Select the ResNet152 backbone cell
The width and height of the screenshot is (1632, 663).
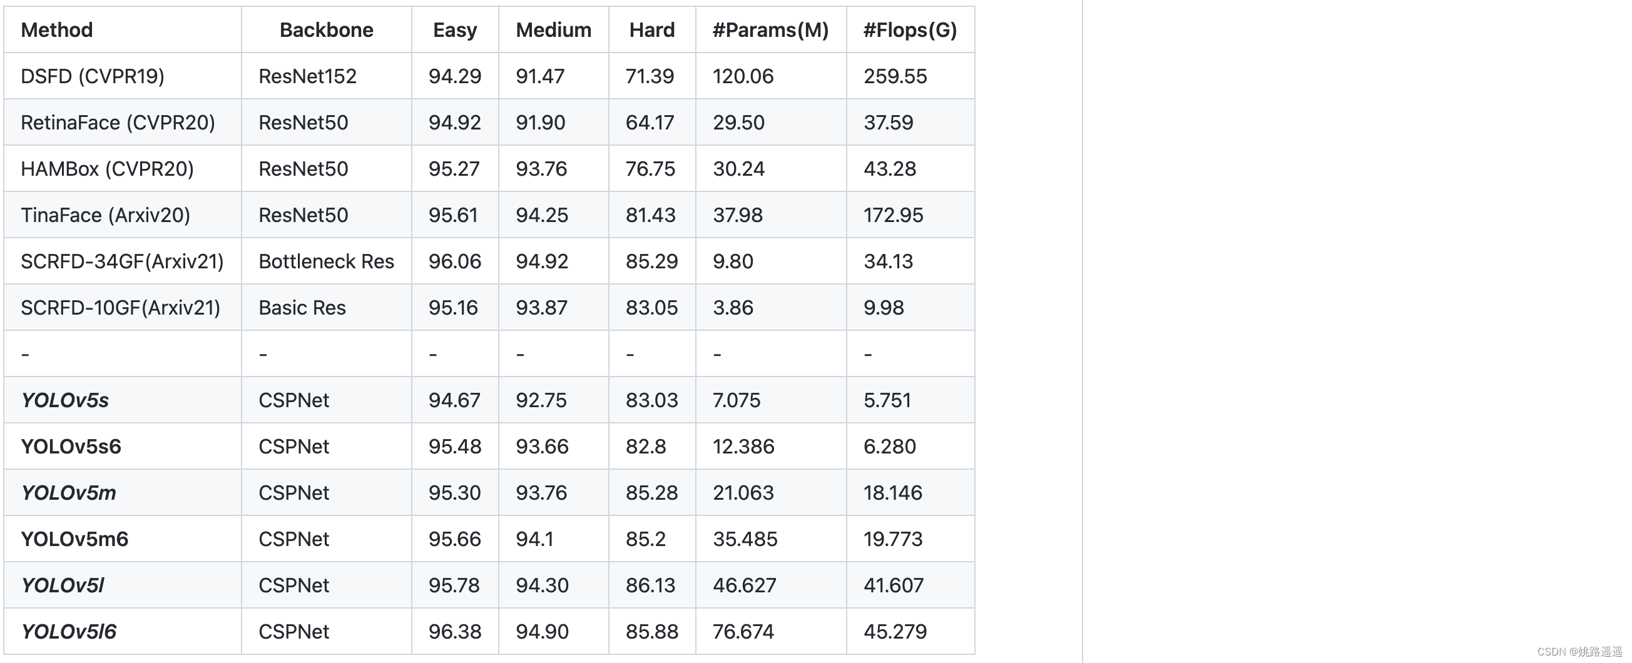click(x=307, y=76)
